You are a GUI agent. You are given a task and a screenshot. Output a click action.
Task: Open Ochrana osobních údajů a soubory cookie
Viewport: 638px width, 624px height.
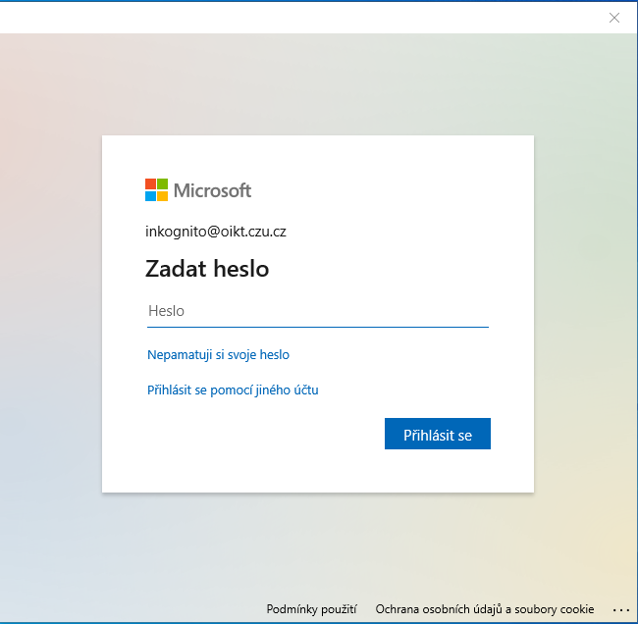[x=484, y=609]
